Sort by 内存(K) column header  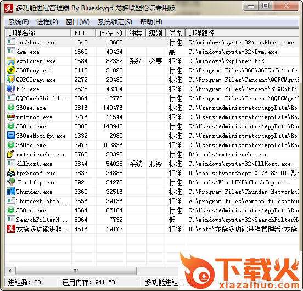click(111, 33)
